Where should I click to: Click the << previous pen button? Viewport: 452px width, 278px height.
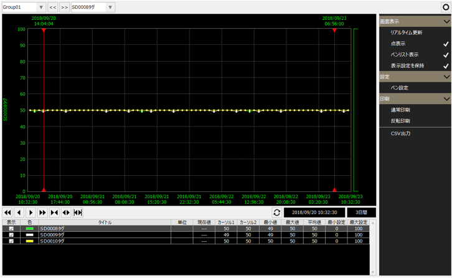coord(53,7)
